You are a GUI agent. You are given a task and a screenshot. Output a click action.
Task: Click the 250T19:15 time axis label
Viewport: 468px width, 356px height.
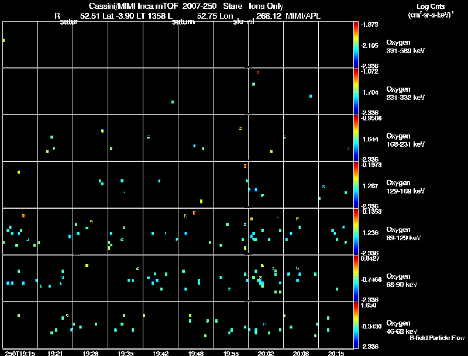coord(20,353)
